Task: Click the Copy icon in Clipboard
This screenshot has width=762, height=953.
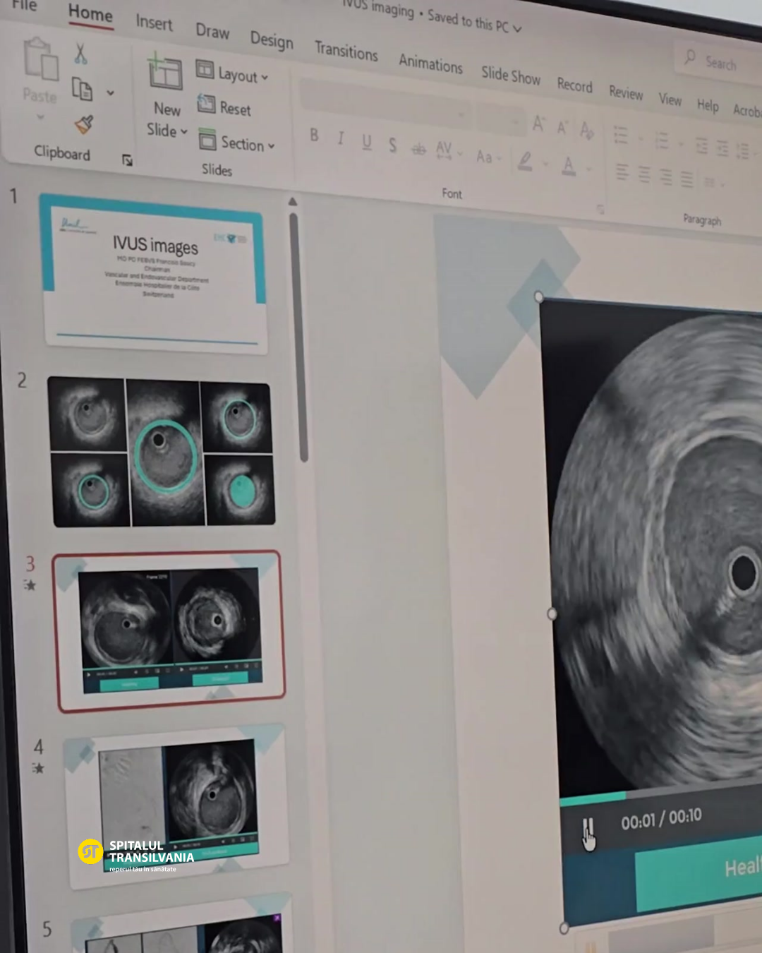Action: [x=83, y=90]
